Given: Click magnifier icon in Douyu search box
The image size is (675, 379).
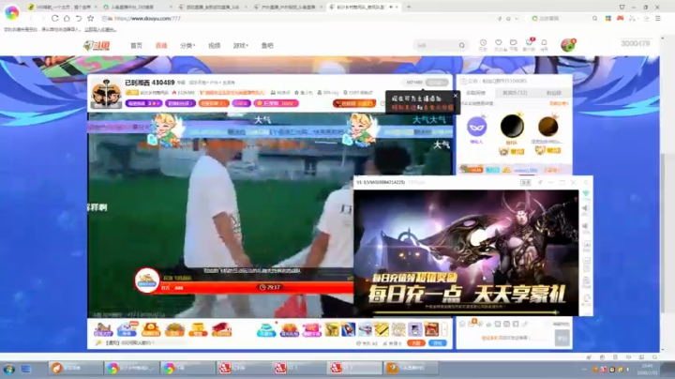Looking at the screenshot, I should 462,45.
